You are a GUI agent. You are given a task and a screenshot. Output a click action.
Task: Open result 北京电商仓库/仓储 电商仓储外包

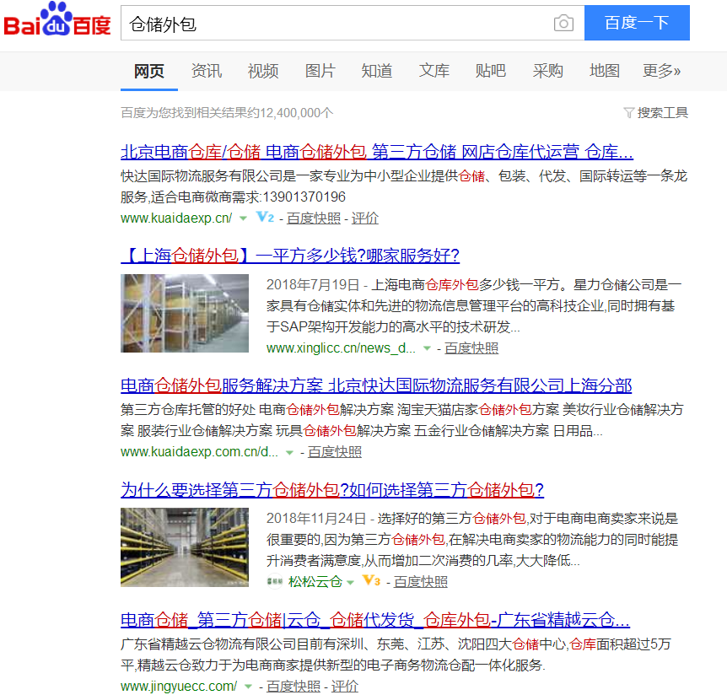[x=377, y=152]
